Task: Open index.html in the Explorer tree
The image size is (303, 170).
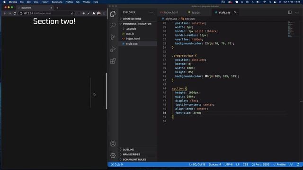Action: [x=133, y=39]
